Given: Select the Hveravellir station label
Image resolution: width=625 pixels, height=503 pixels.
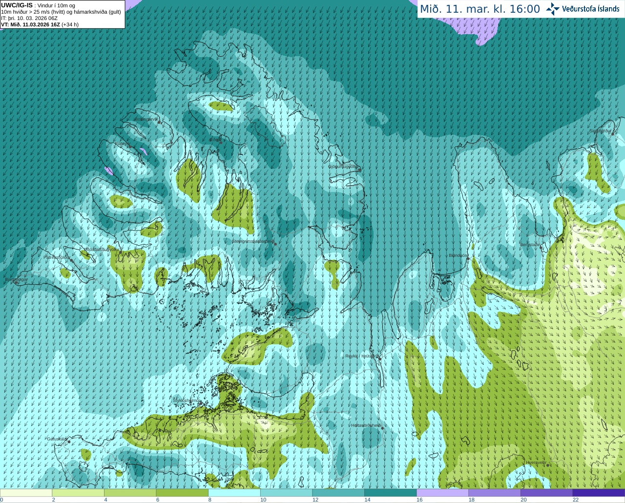Looking at the screenshot, I should (536, 462).
